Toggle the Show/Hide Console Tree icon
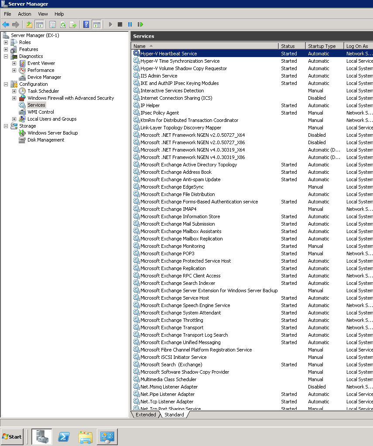 (x=39, y=24)
